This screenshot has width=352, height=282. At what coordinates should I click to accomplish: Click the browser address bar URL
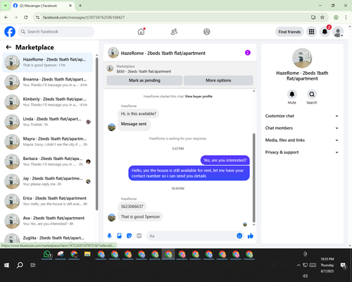click(84, 18)
